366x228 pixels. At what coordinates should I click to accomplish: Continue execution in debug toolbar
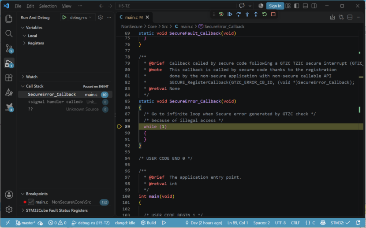point(230,14)
